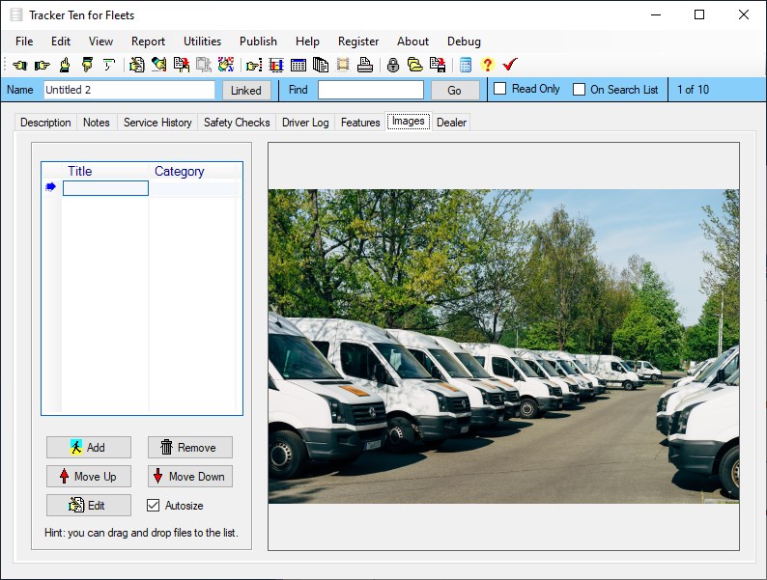Open the calculator toolbar icon
This screenshot has height=580, width=767.
[x=466, y=65]
